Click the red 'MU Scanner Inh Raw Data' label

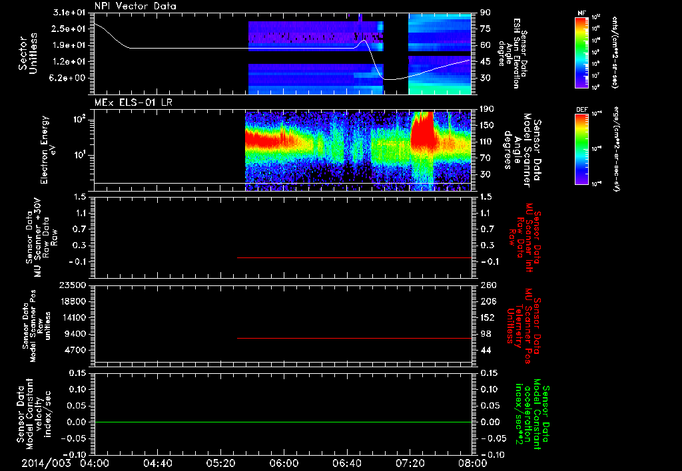[x=523, y=237]
